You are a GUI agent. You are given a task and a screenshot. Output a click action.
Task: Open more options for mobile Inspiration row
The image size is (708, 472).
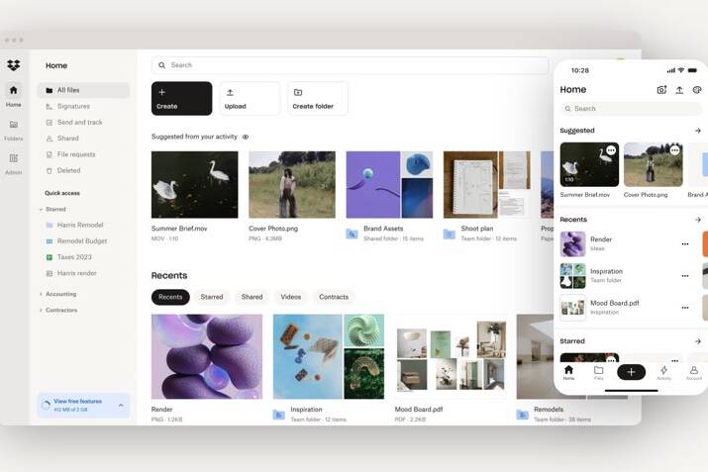coord(685,276)
